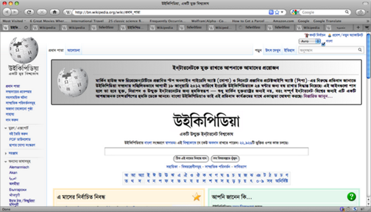This screenshot has height=212, width=371.
Task: Click the login/create account link at top right
Action: coord(347,35)
